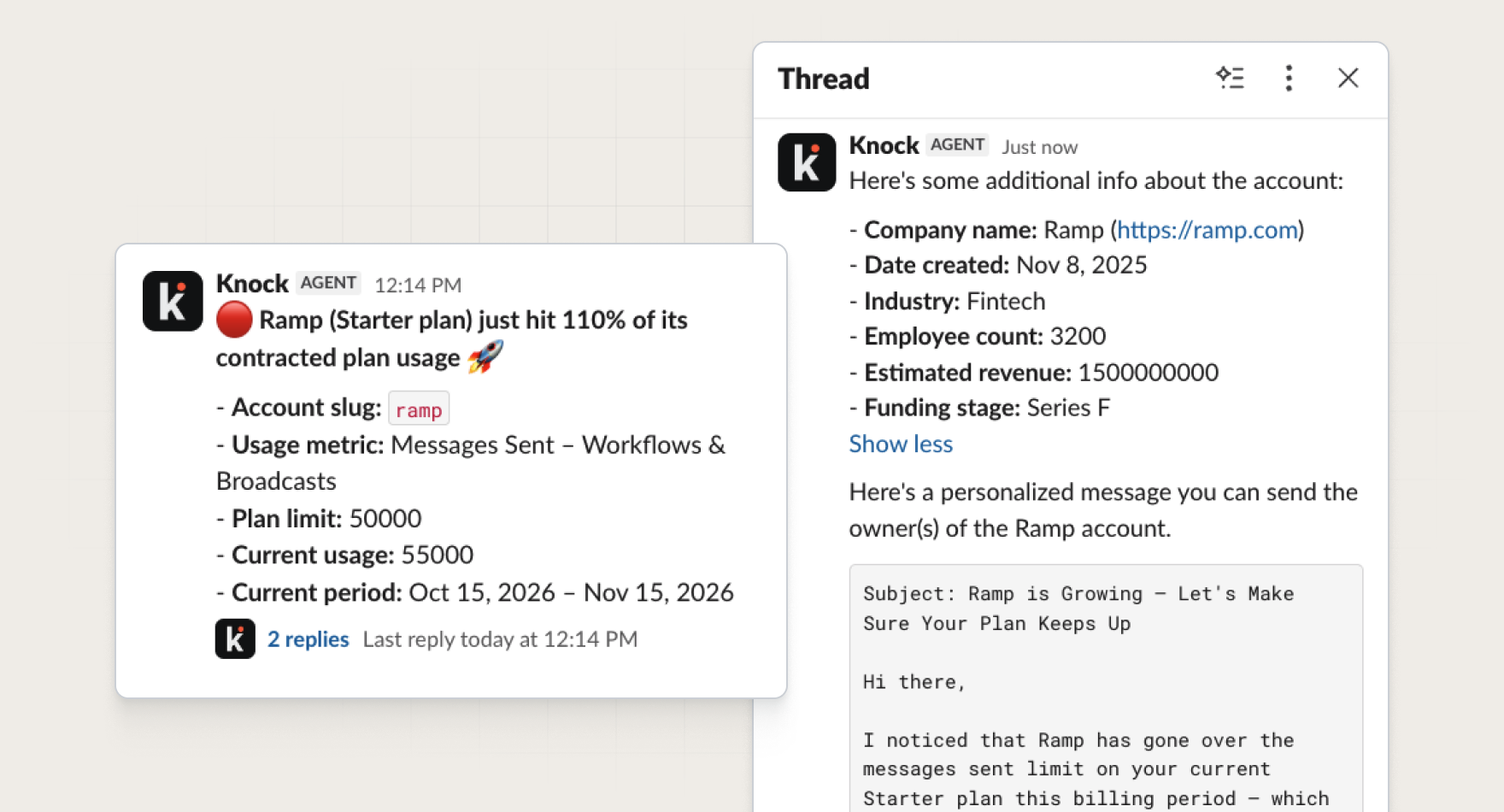Click the rocket emoji
The height and width of the screenshot is (812, 1504).
[485, 356]
